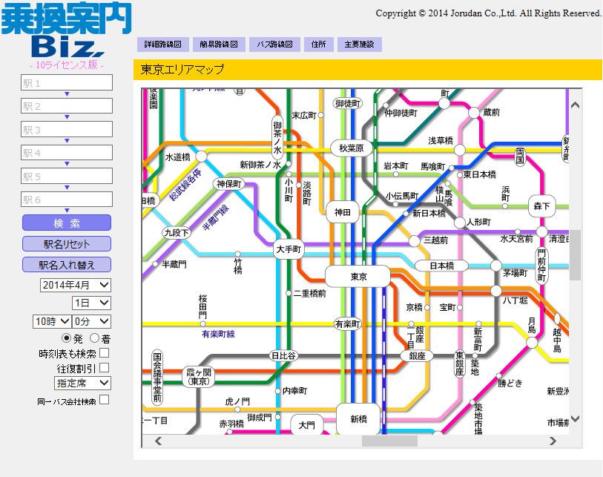Enable the 時刻表も検索 checkbox

click(x=105, y=353)
